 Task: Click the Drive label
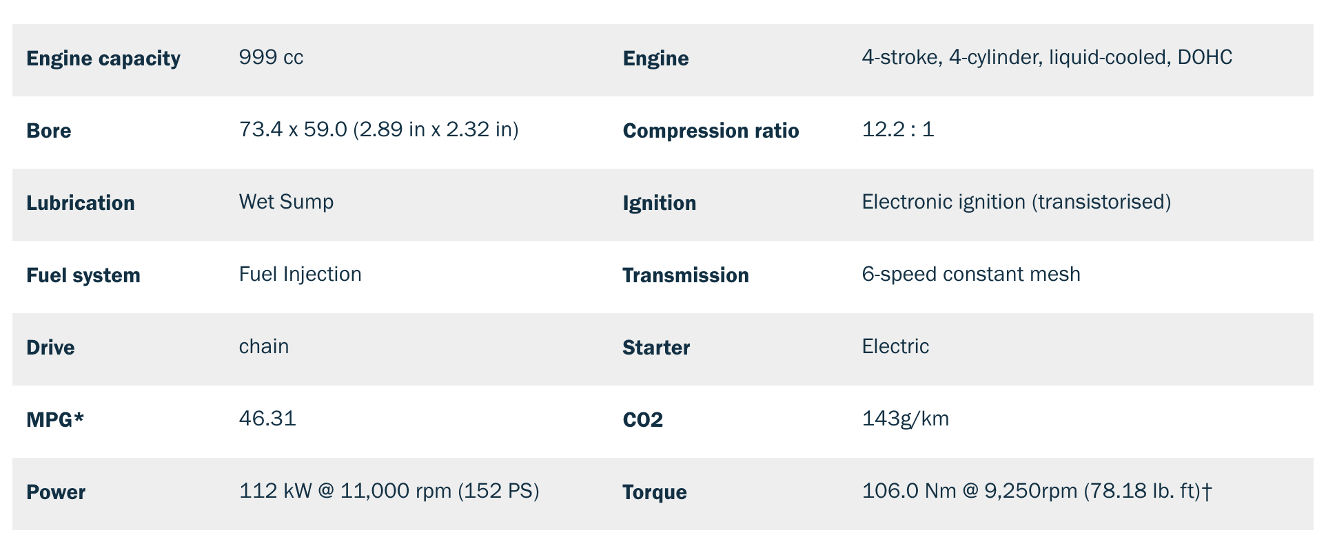point(50,348)
